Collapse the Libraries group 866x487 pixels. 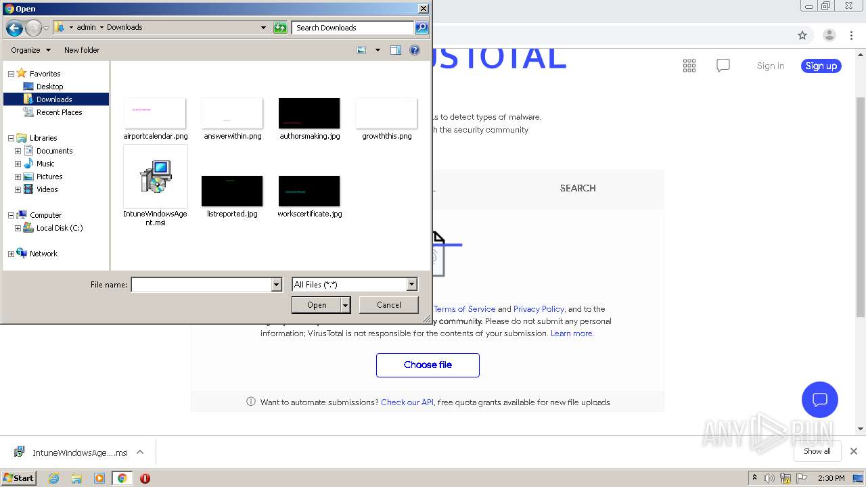[11, 138]
